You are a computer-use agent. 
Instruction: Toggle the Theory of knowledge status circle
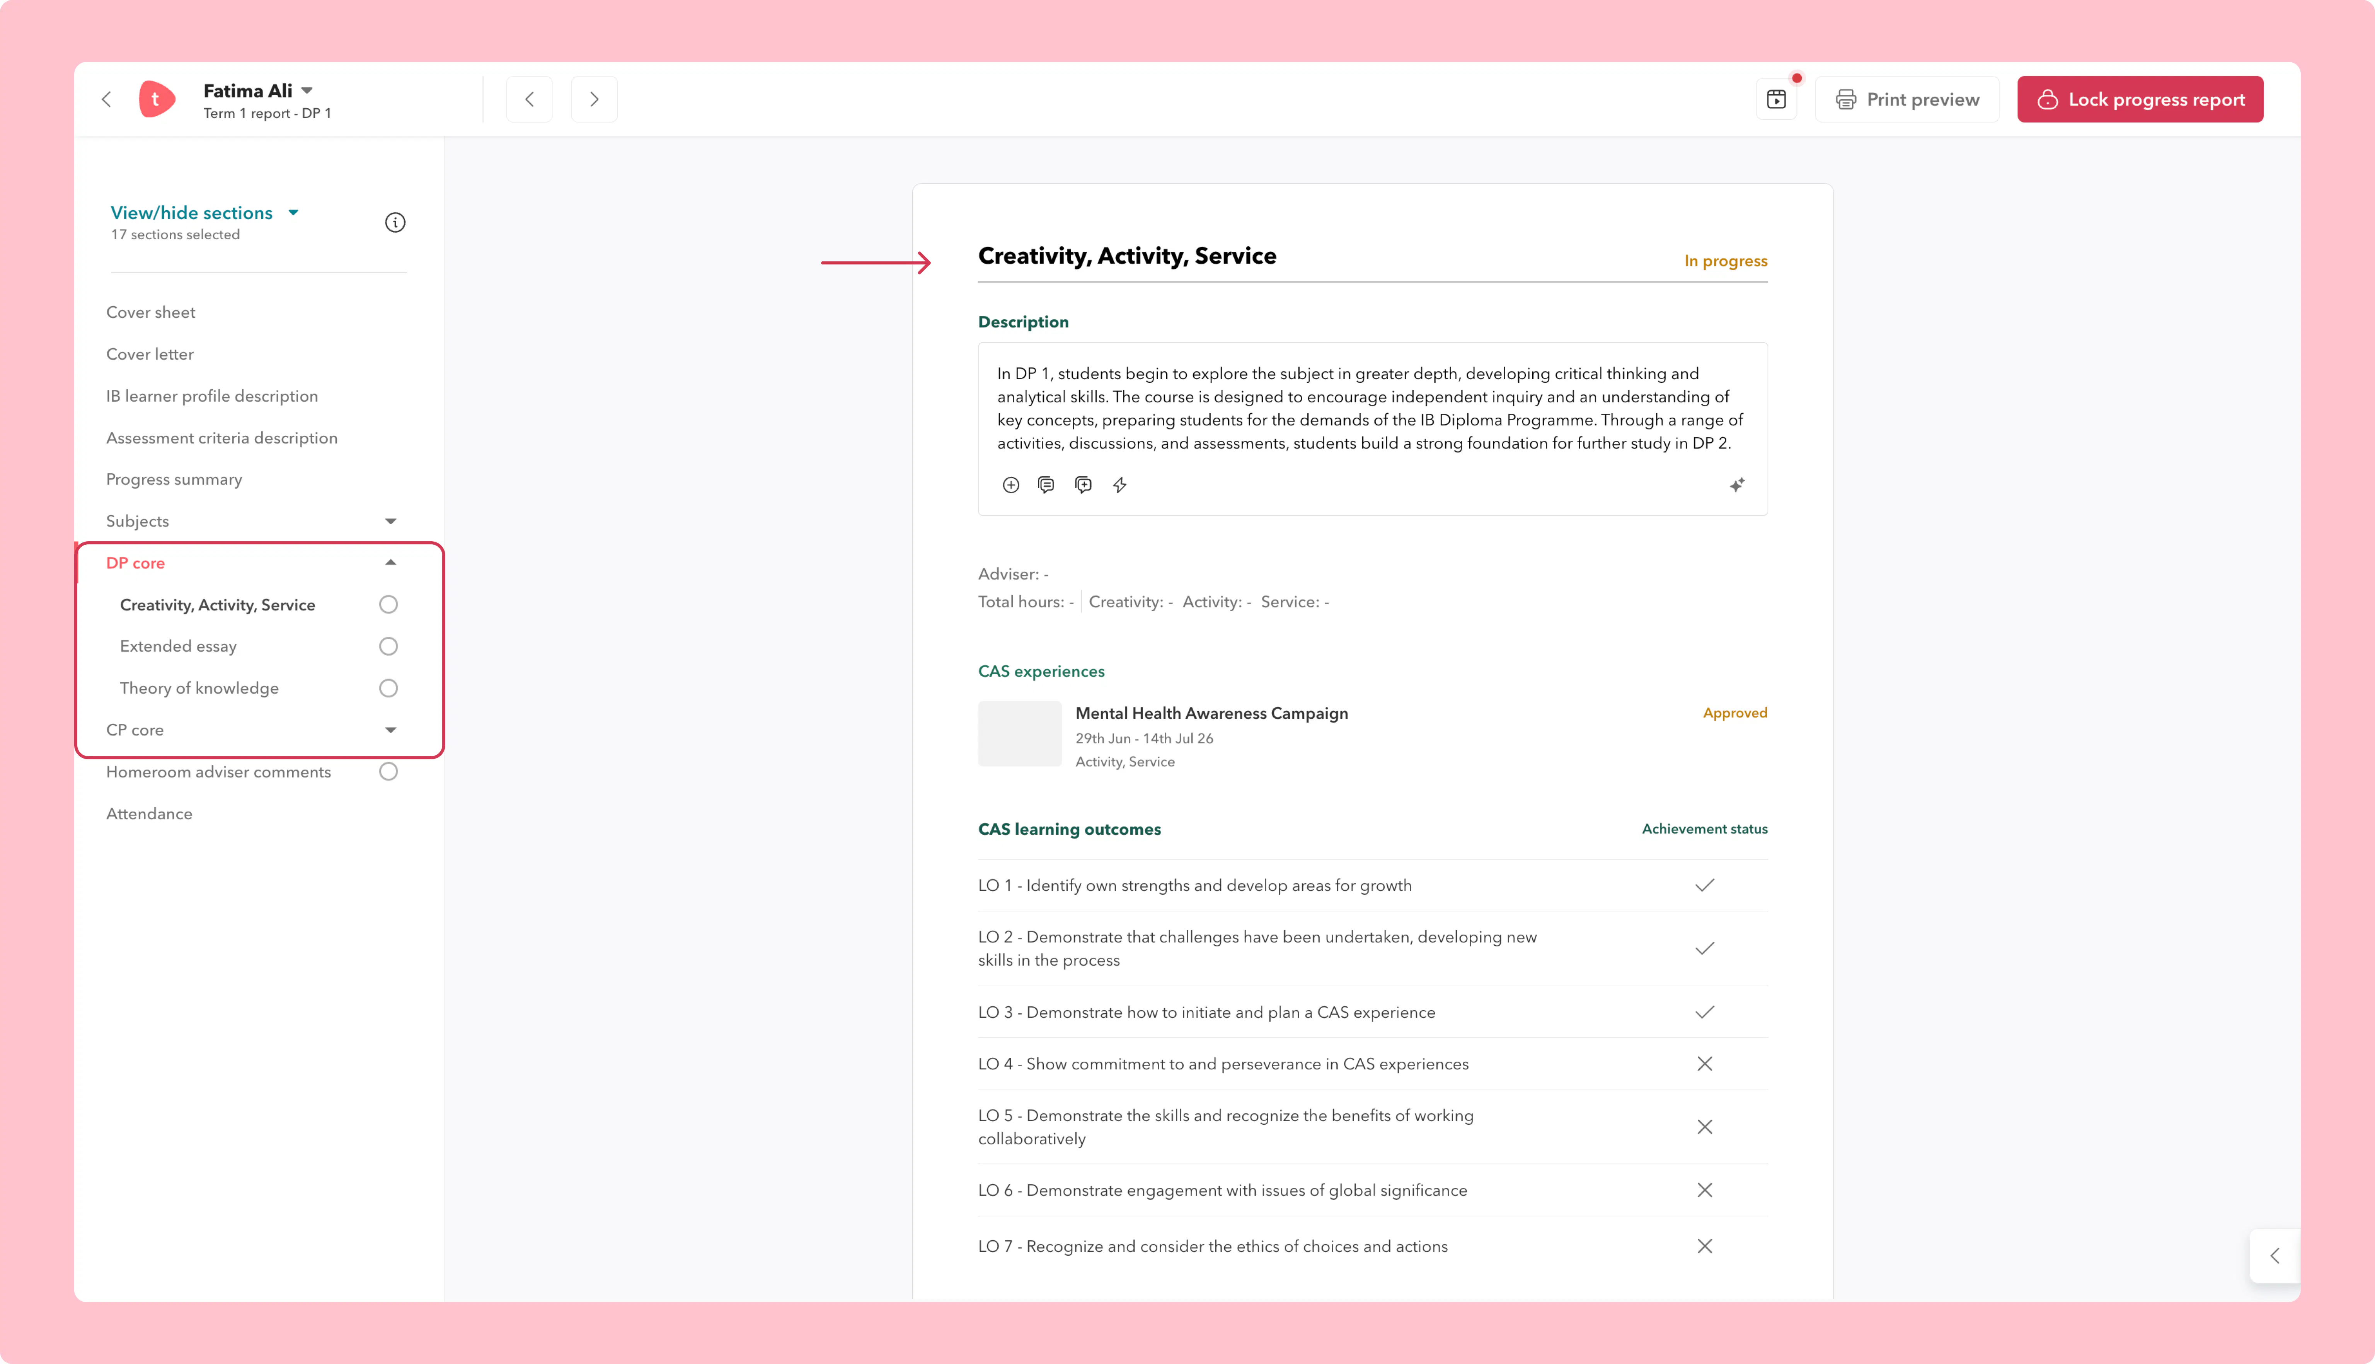(x=388, y=688)
